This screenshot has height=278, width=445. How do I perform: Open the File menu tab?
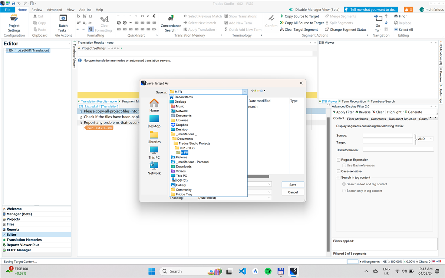click(x=7, y=10)
